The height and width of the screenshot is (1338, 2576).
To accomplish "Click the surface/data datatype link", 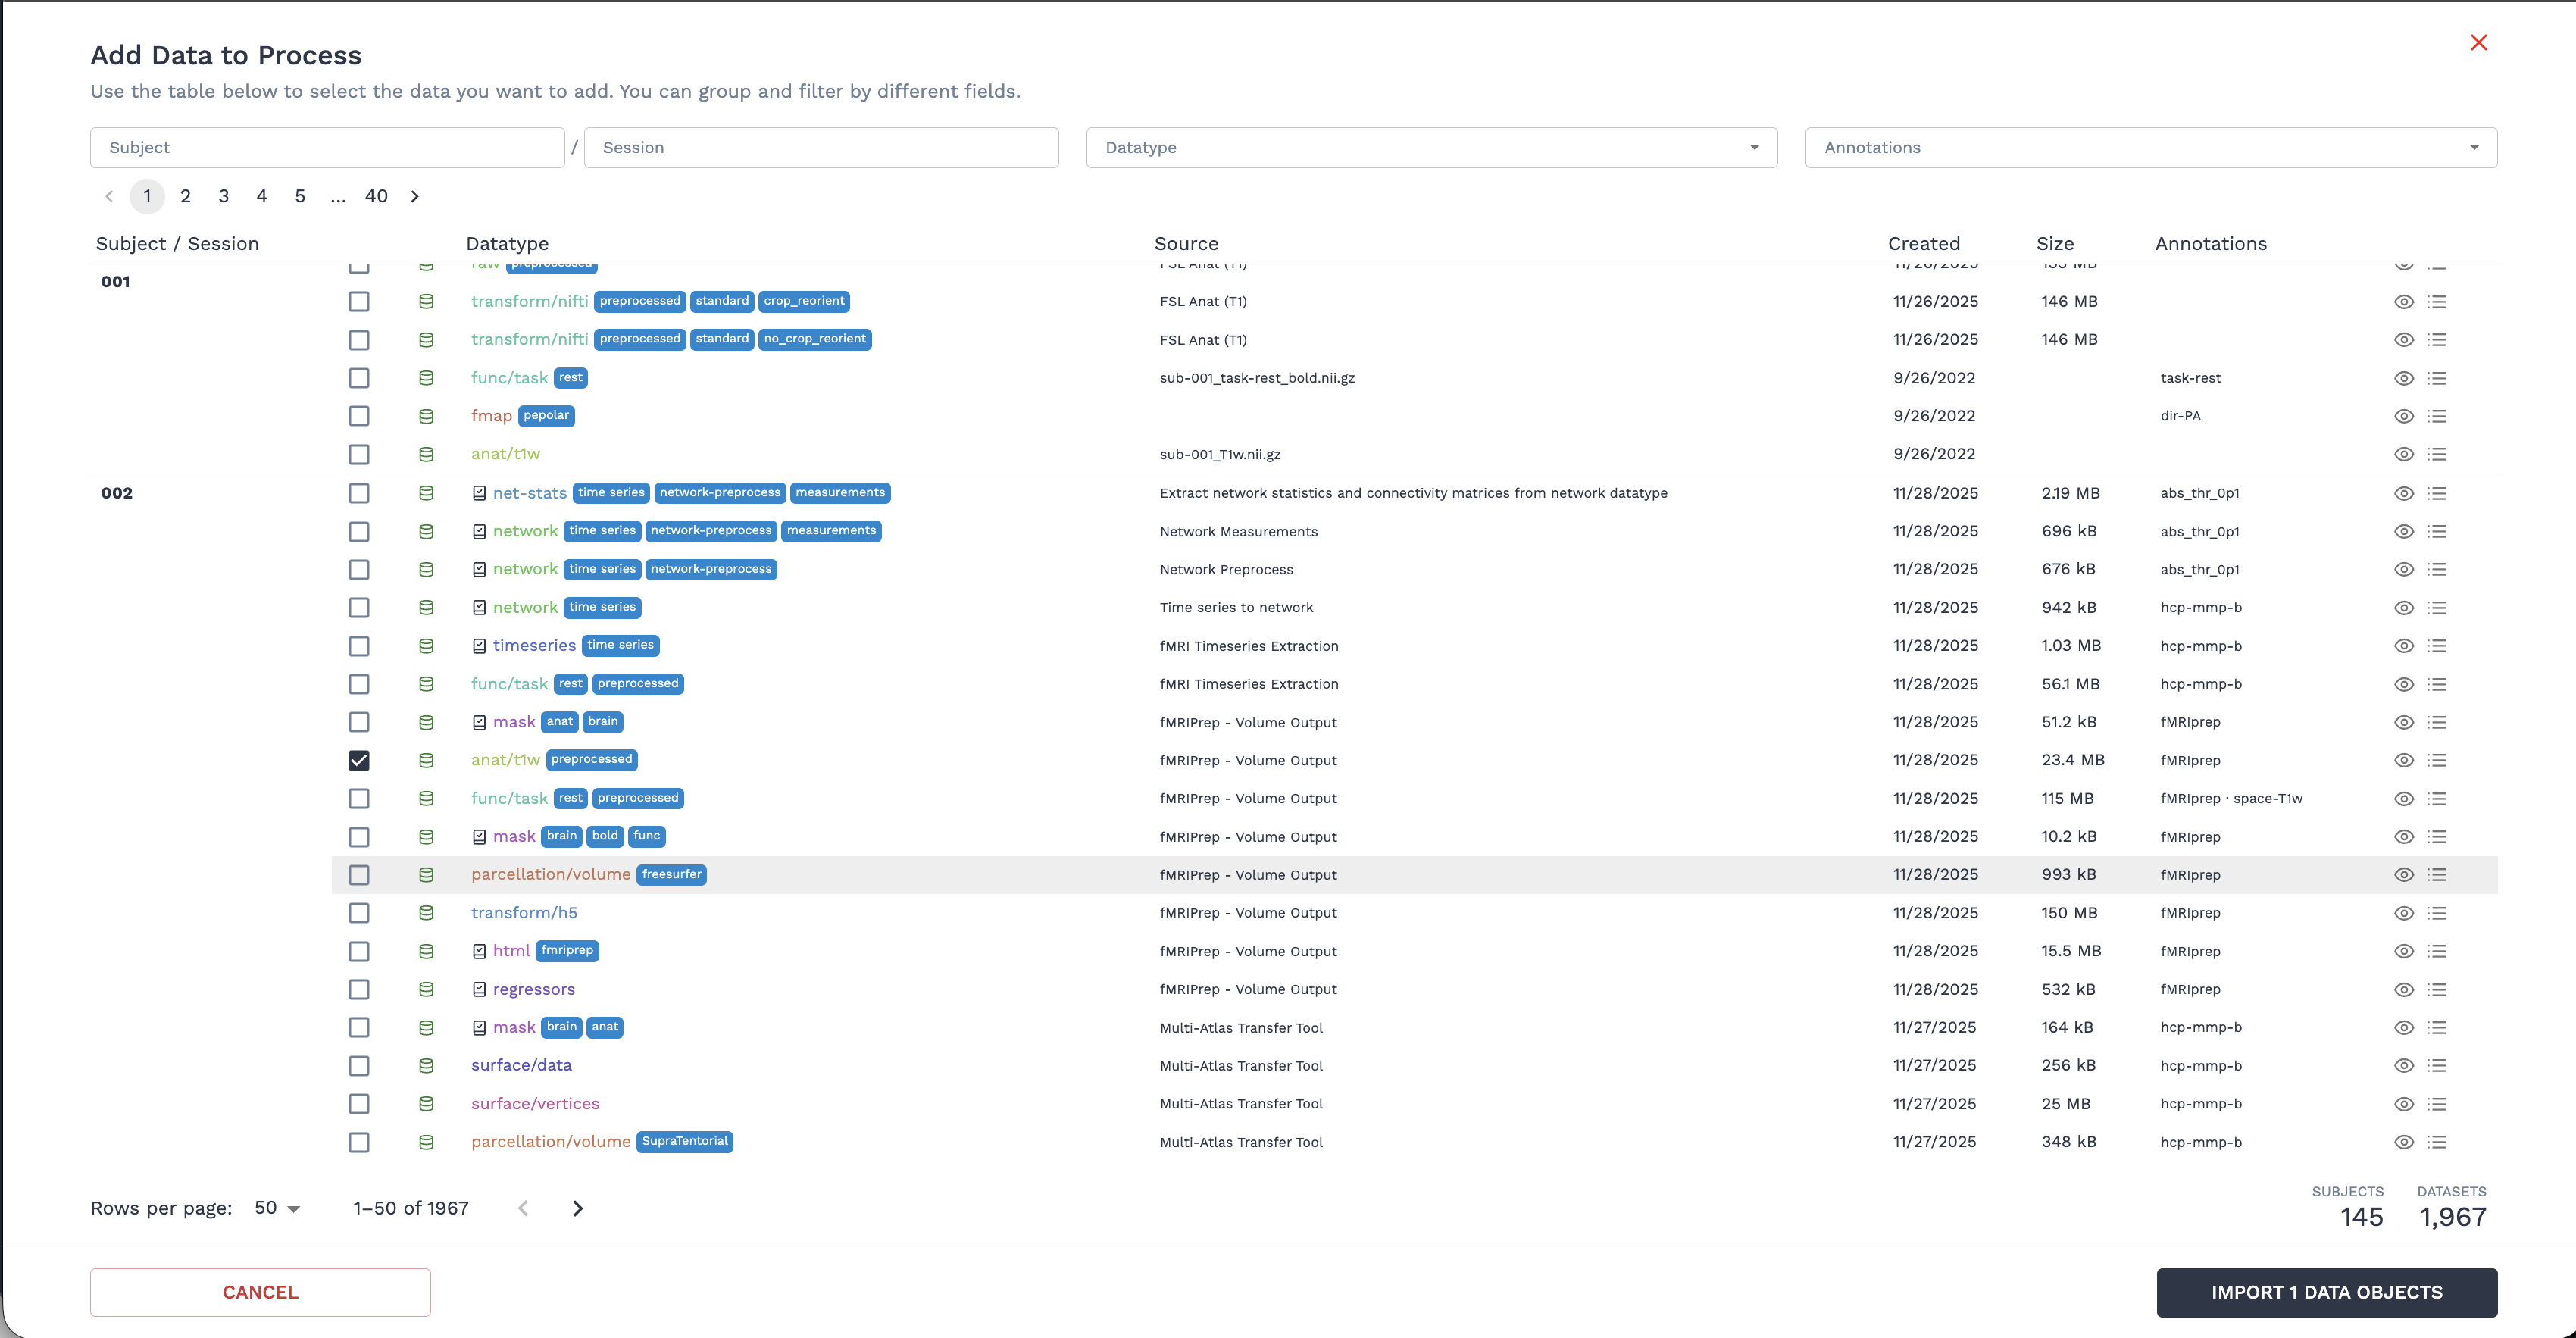I will coord(521,1066).
